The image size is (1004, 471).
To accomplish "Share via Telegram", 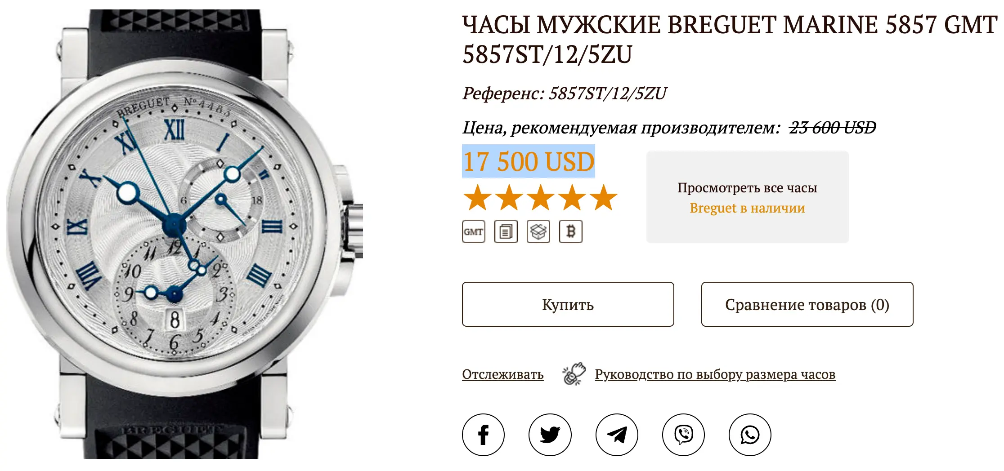I will (617, 435).
